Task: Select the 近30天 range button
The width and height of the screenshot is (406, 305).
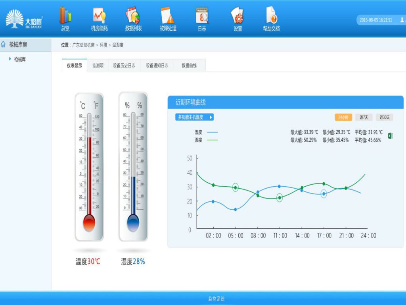Action: click(385, 117)
